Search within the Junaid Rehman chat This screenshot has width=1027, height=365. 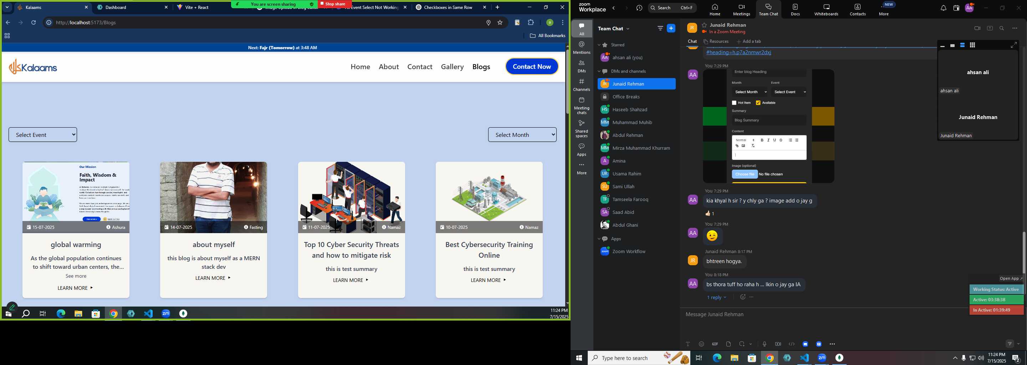[x=1002, y=28]
